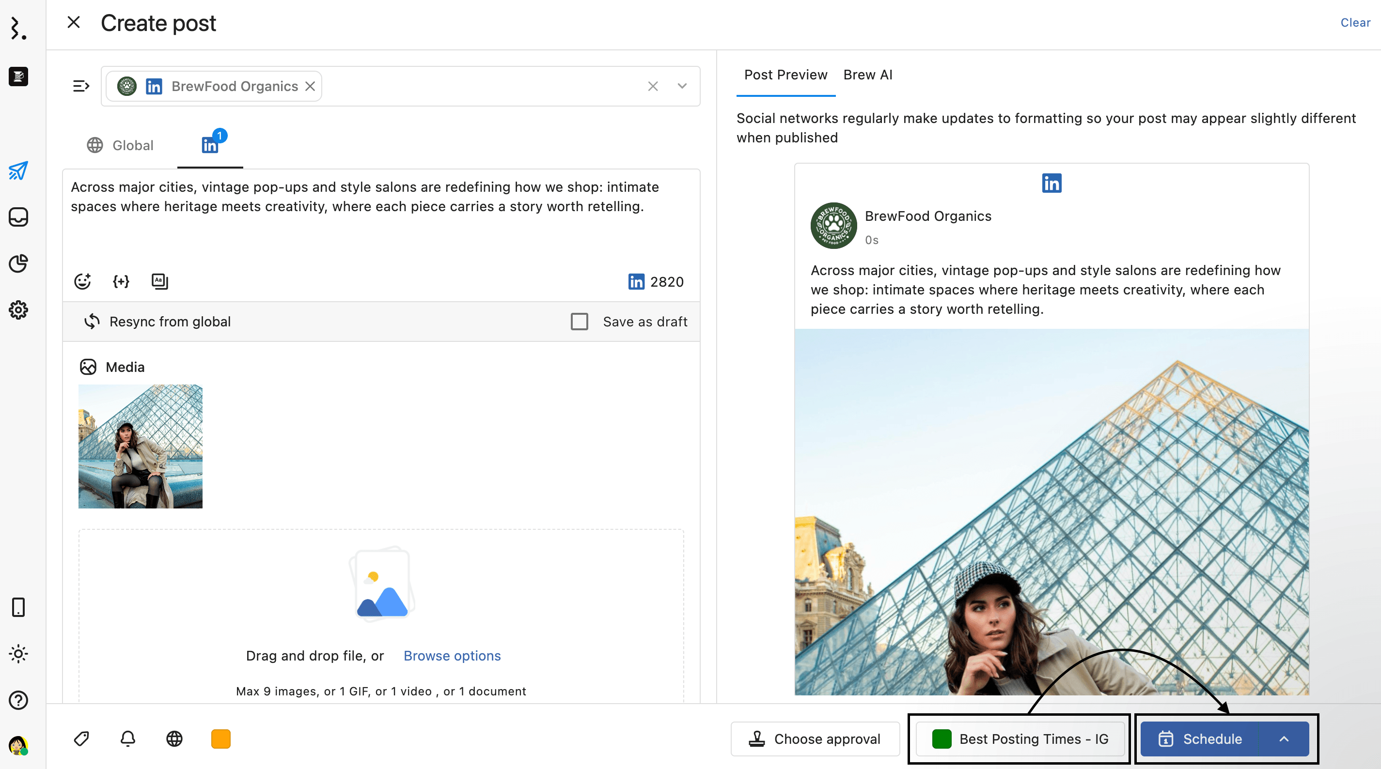1381x769 pixels.
Task: Click the tag label icon
Action: click(x=81, y=738)
